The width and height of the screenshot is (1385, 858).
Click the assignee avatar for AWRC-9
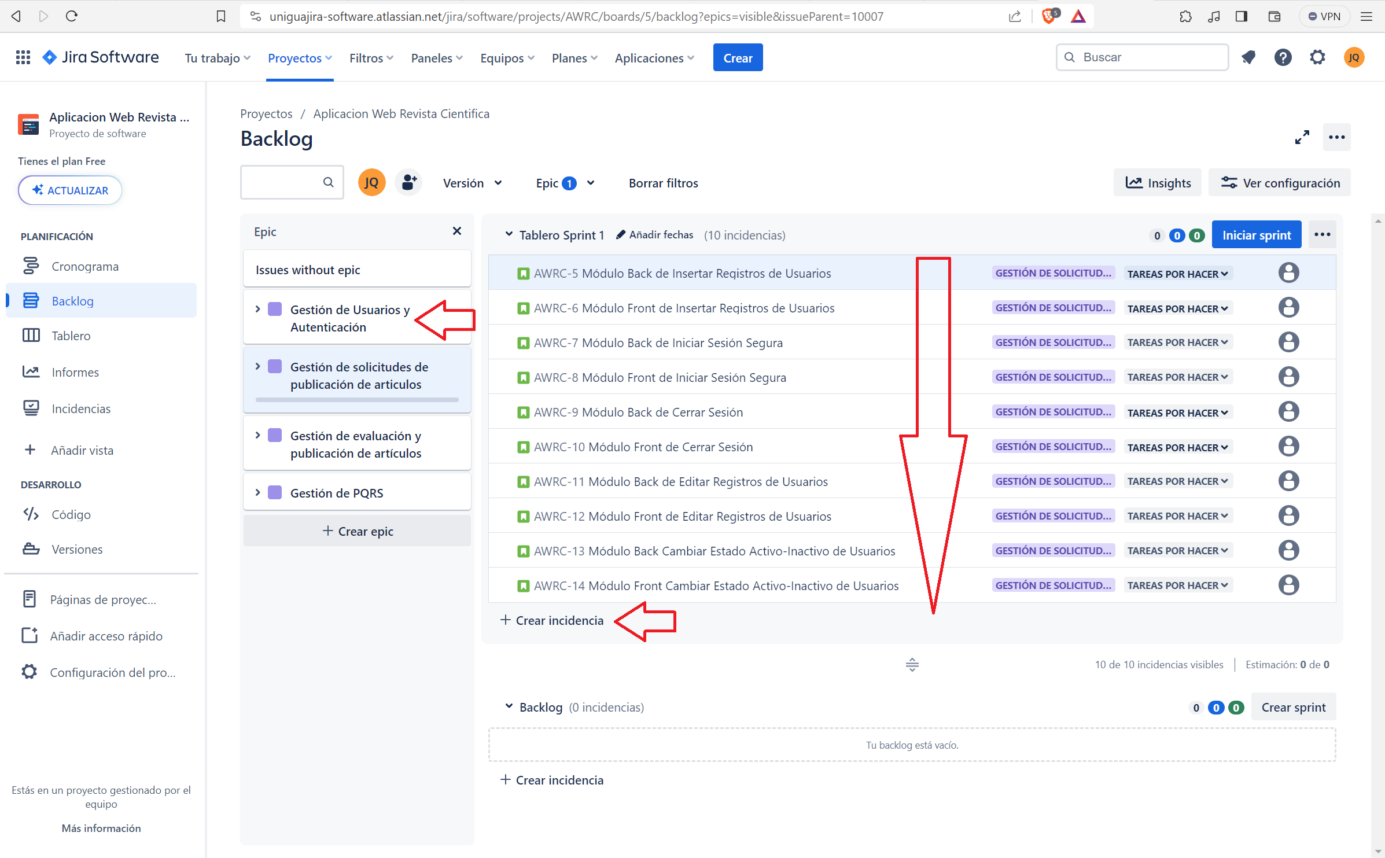[x=1288, y=411]
